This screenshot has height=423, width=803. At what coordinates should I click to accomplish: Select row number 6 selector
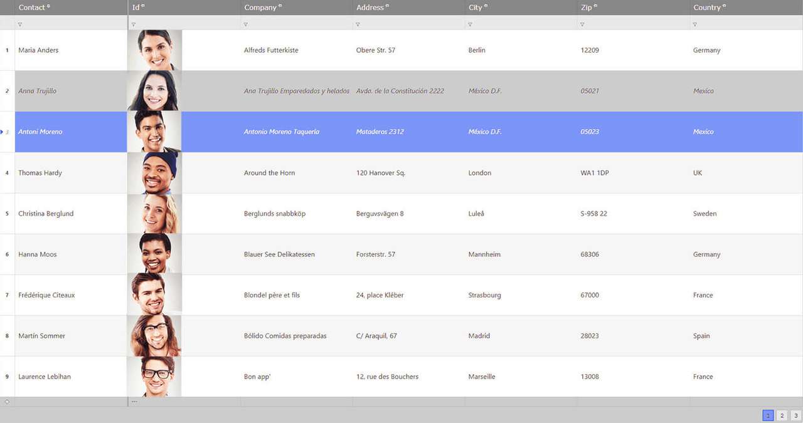(x=8, y=254)
